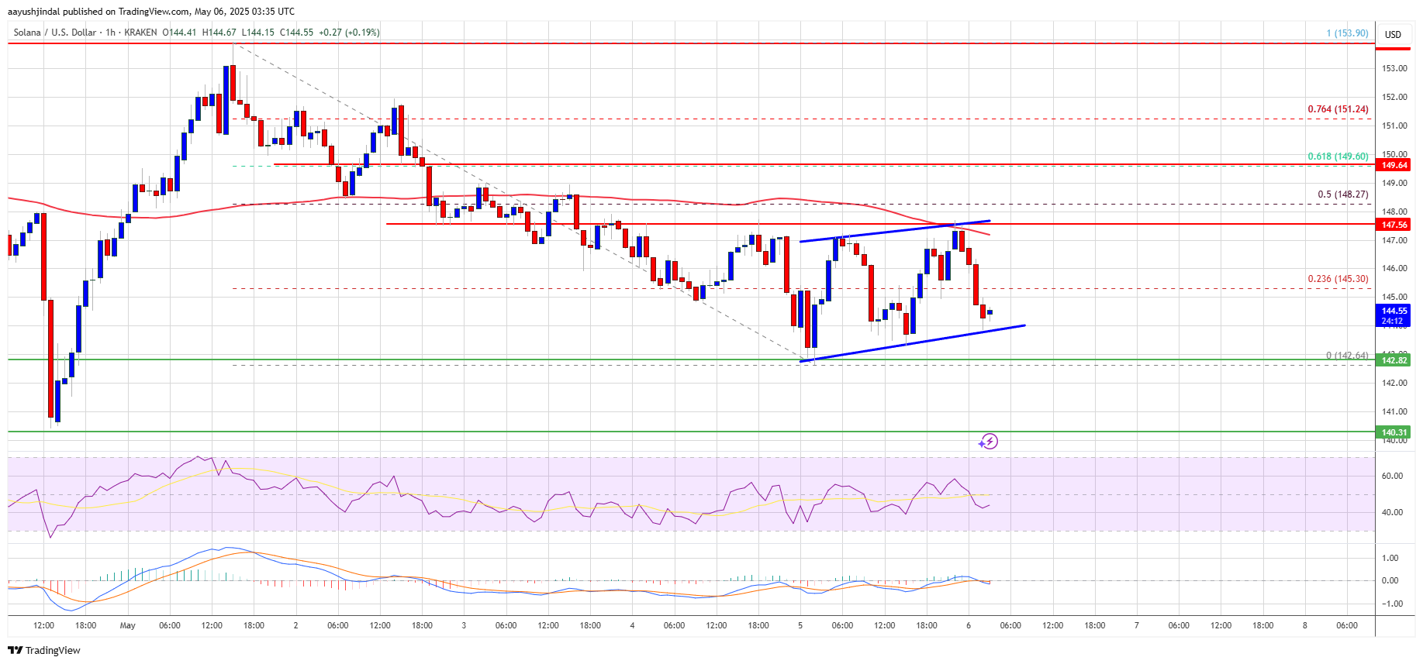
Task: Click day 2 on the time axis
Action: (x=295, y=625)
